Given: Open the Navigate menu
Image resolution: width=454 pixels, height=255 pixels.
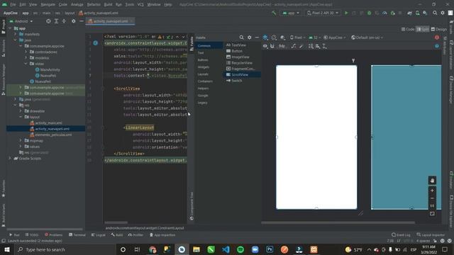Looking at the screenshot, I should coord(48,4).
